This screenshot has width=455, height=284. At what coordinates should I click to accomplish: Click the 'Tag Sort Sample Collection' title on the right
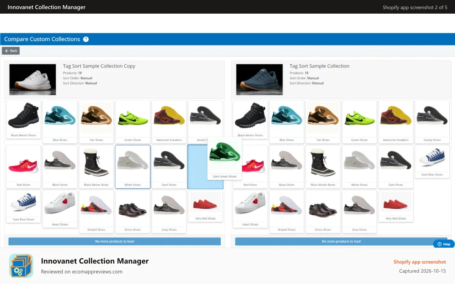319,66
